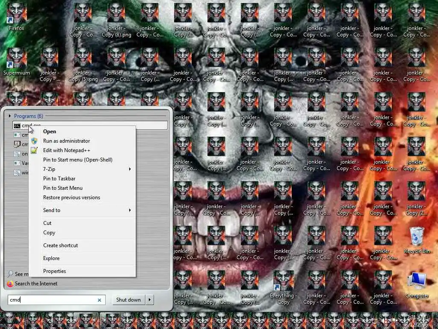Click the Notepad++ icon in the context menu

pyautogui.click(x=34, y=150)
